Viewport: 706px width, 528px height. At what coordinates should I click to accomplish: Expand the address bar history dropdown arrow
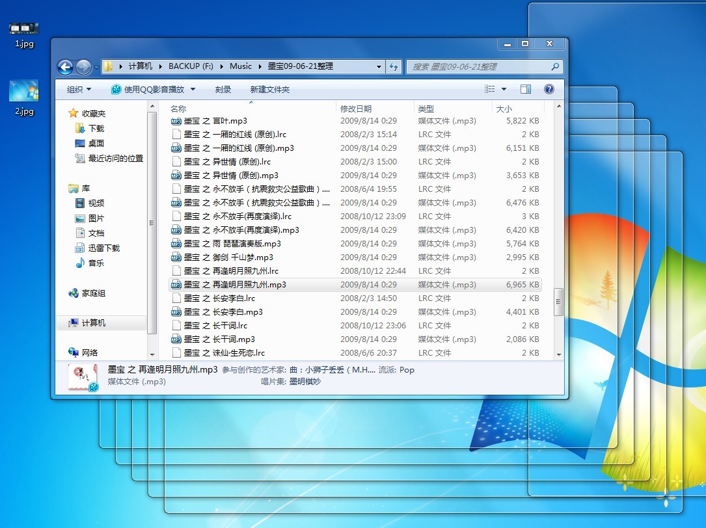coord(379,66)
